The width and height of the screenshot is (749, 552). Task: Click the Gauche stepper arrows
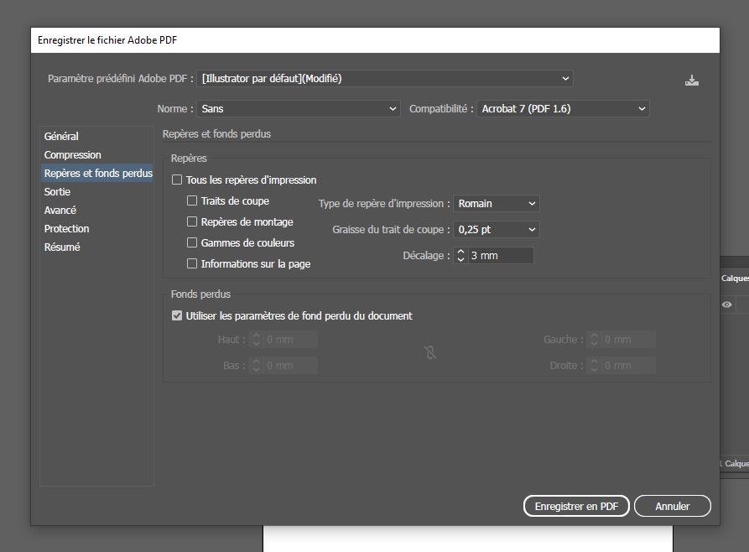pyautogui.click(x=594, y=339)
